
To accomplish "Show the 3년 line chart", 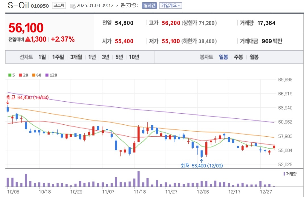I will 106,57.
